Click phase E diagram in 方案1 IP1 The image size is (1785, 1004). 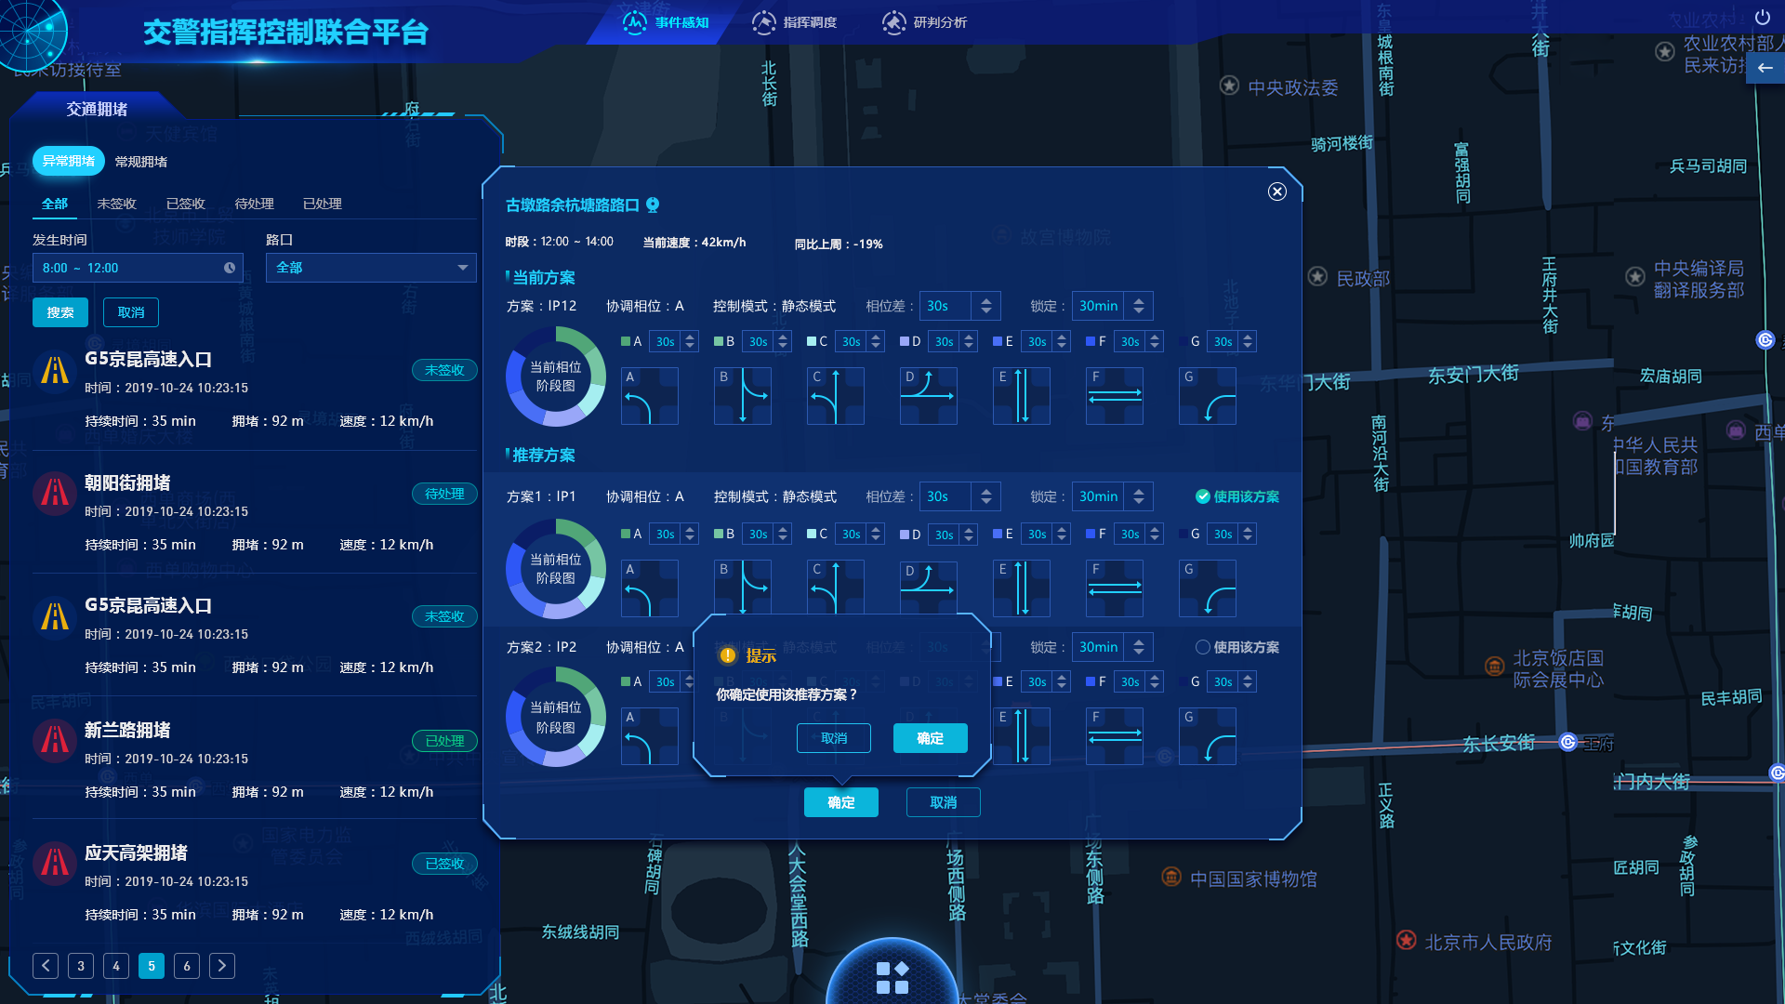1022,588
